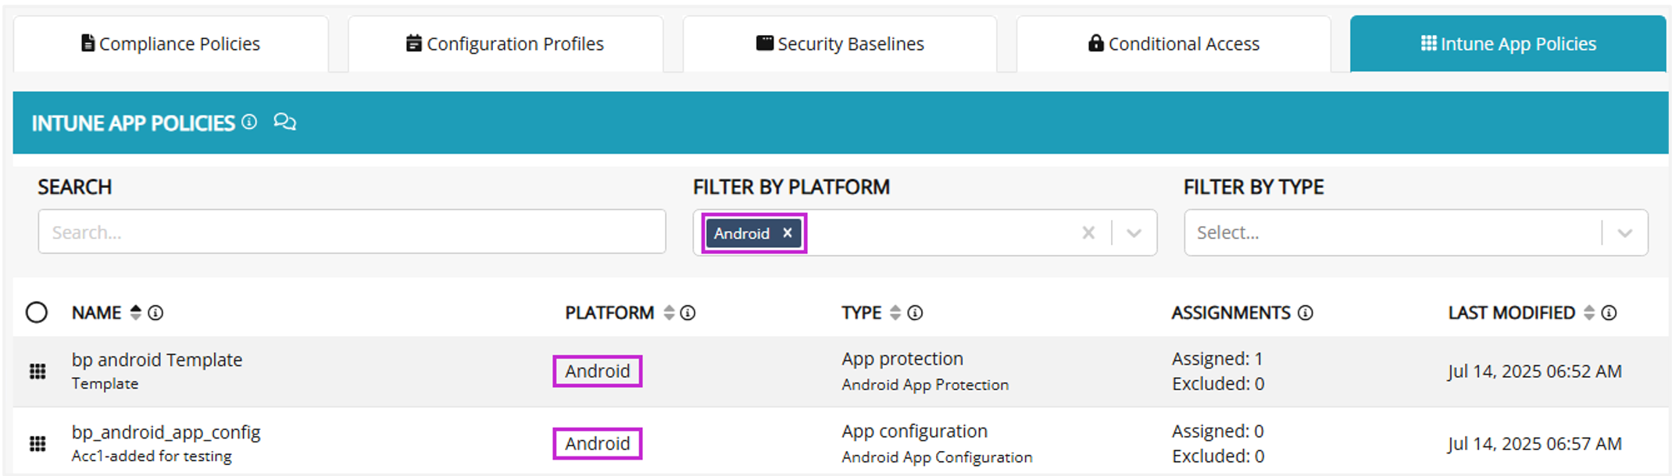Open the Conditional Access tab
This screenshot has width=1672, height=476.
(x=1174, y=44)
